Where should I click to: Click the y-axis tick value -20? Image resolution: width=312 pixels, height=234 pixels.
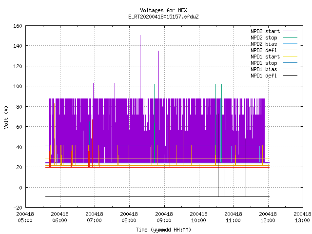point(18,208)
